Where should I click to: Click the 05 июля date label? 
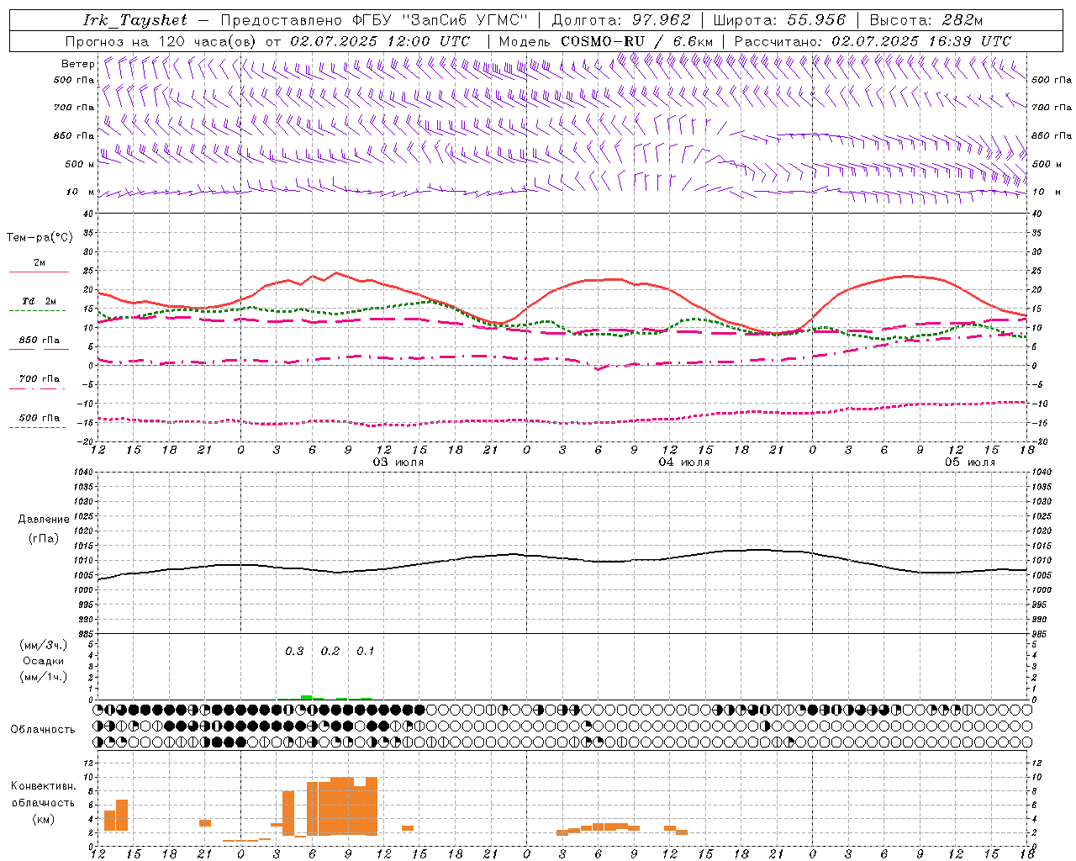tap(969, 462)
